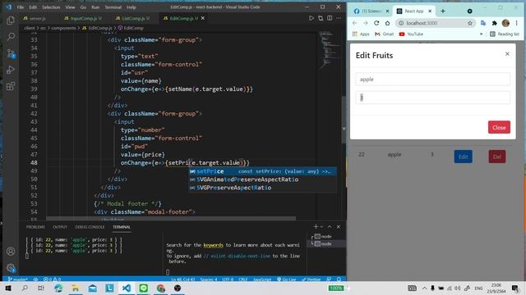526x295 pixels.
Task: Open the Help menu
Action: tap(131, 7)
